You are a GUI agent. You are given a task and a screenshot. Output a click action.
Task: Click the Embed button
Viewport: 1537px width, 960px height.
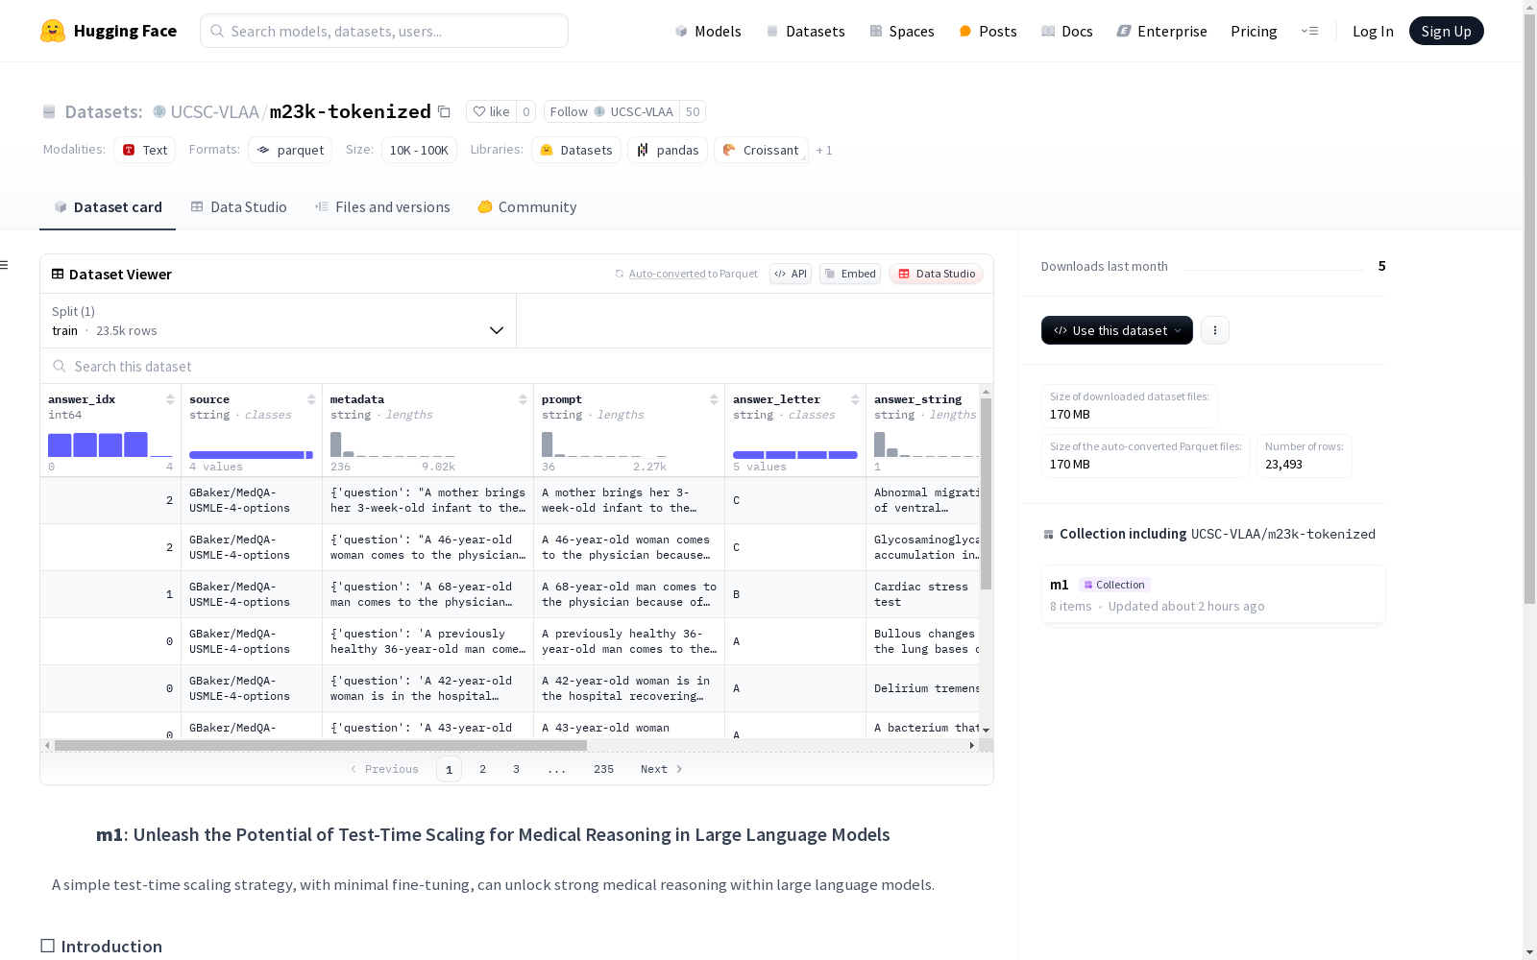click(x=850, y=274)
